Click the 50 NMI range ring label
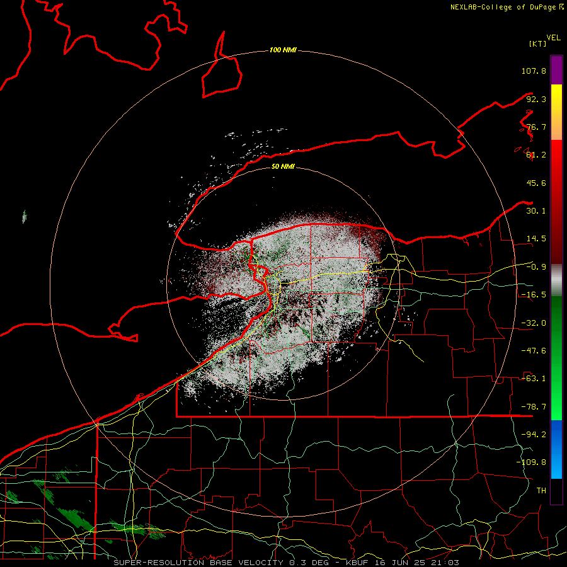The image size is (567, 567). (x=283, y=167)
